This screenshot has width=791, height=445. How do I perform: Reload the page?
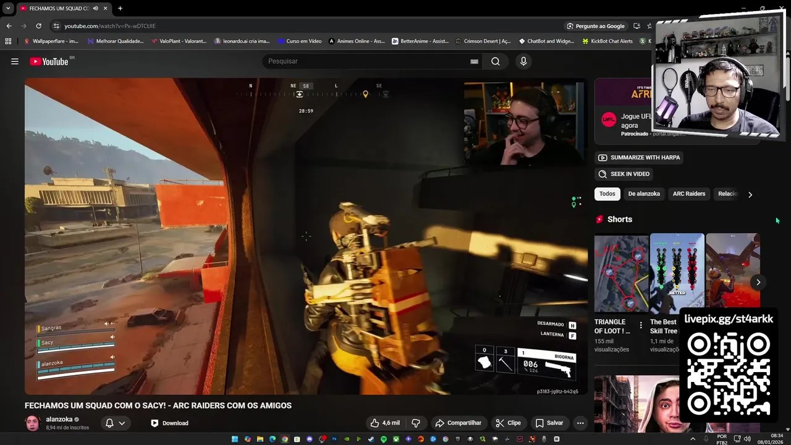pyautogui.click(x=38, y=26)
